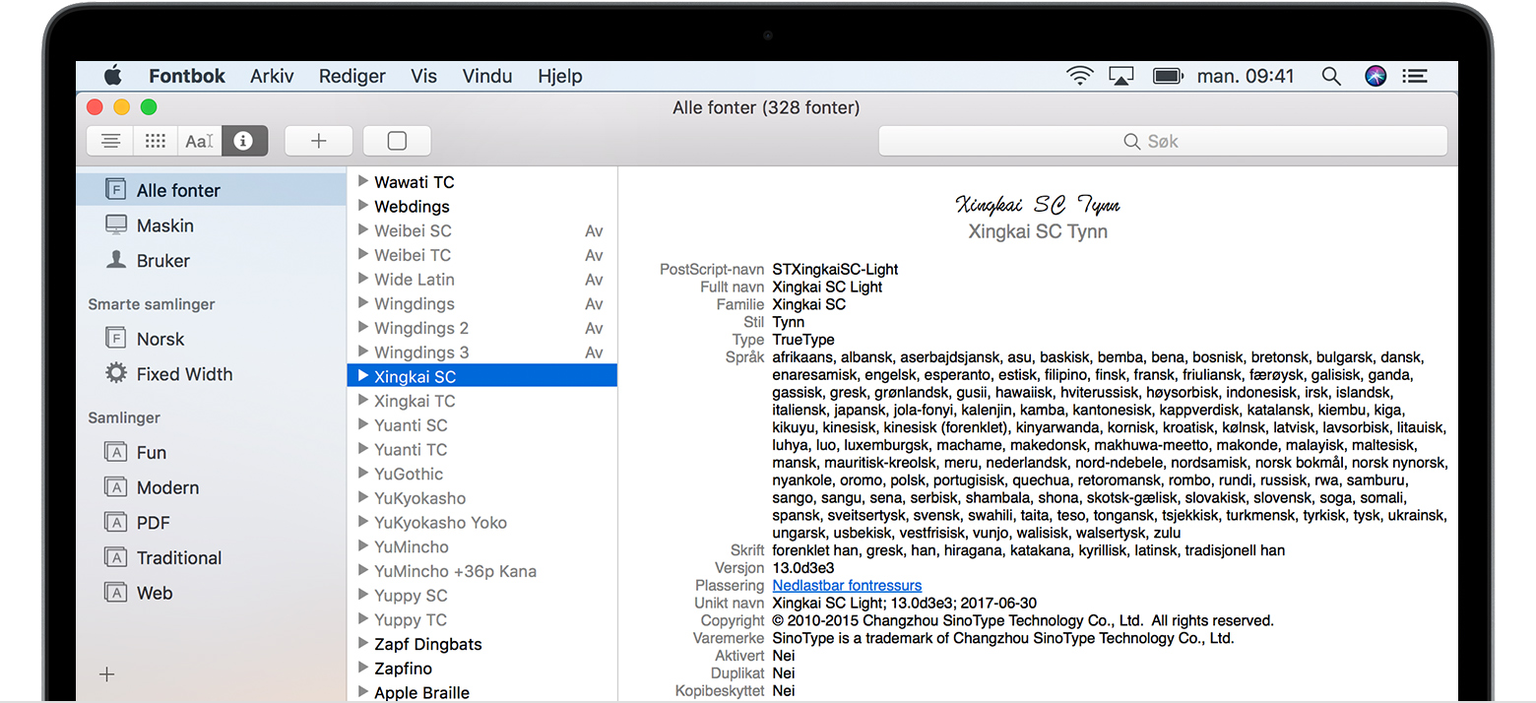Select YuMincho in font list

(x=482, y=546)
